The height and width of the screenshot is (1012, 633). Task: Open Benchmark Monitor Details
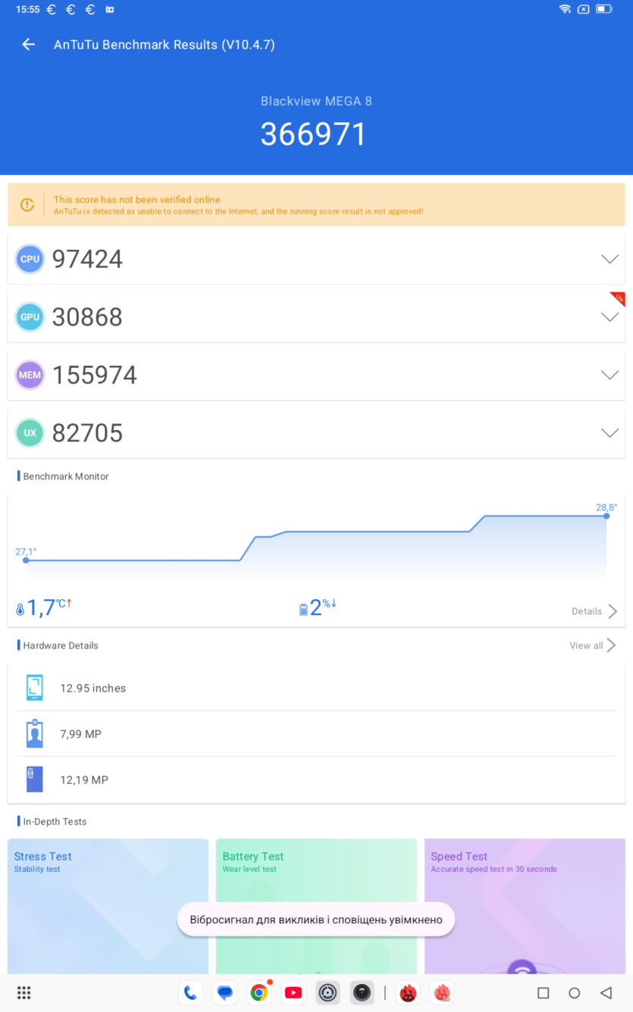[595, 611]
